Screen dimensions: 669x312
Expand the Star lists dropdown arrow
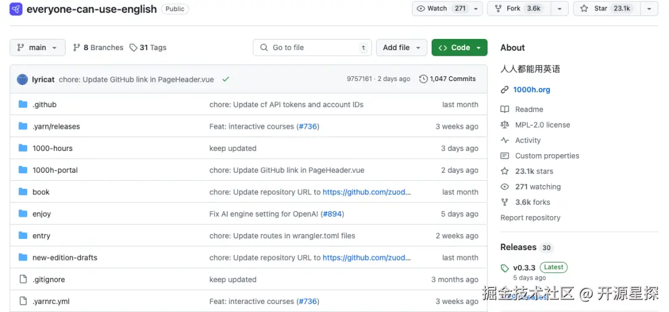point(649,9)
